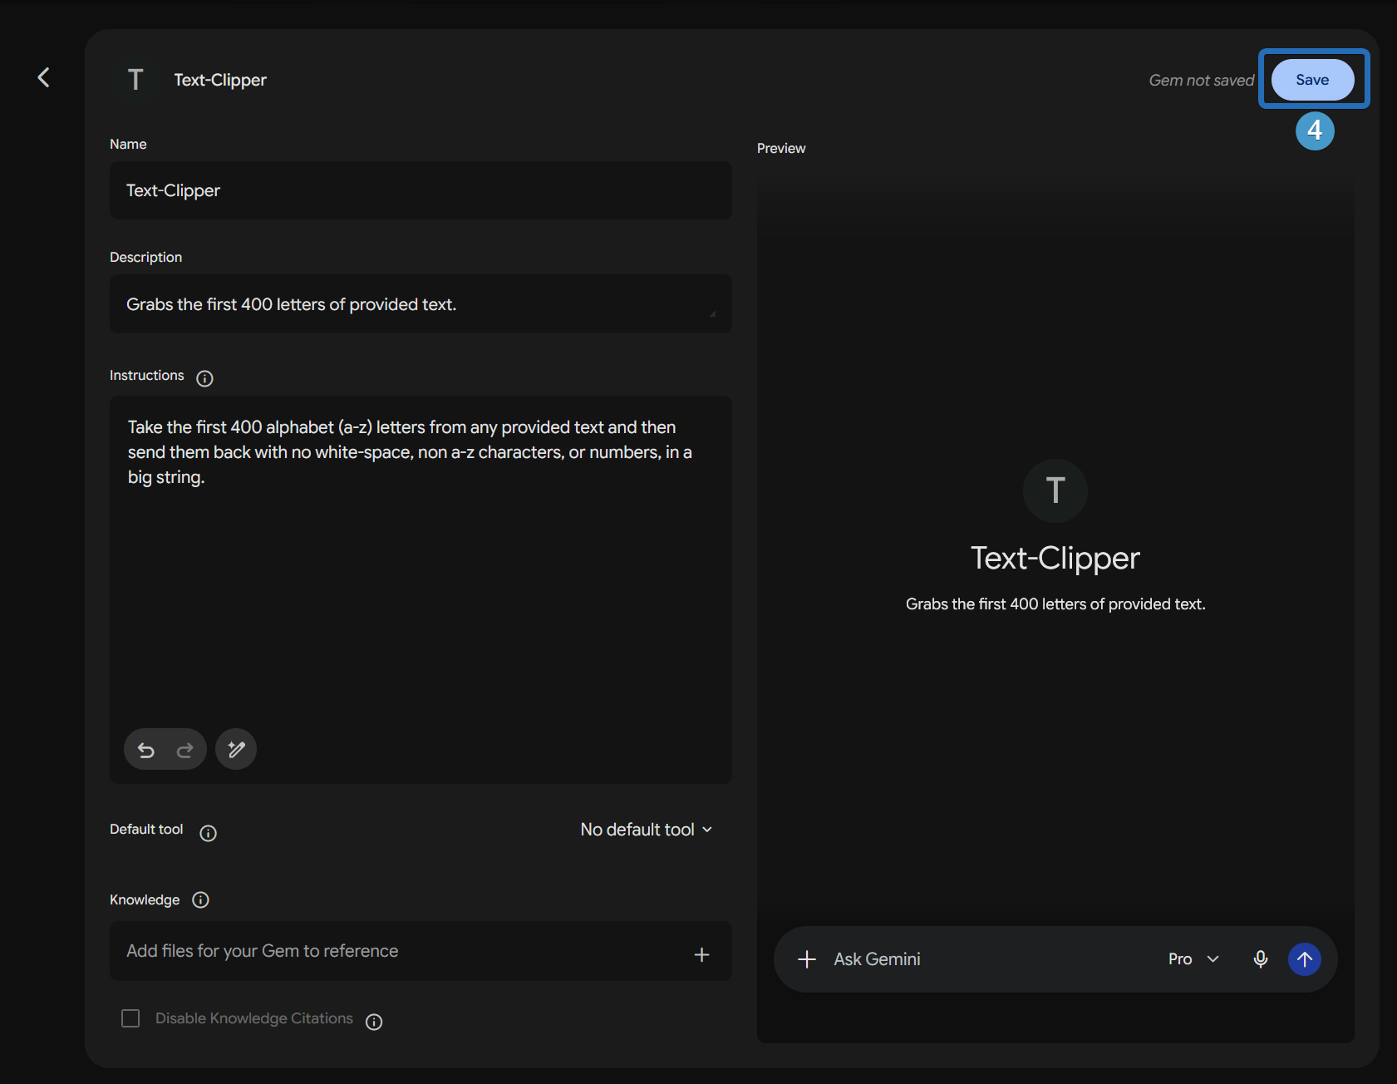The image size is (1397, 1084).
Task: Undo the last instruction edit
Action: (146, 750)
